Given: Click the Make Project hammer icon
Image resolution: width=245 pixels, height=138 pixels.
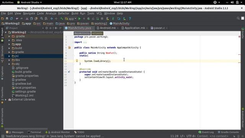Looking at the screenshot, I should coord(62,19).
